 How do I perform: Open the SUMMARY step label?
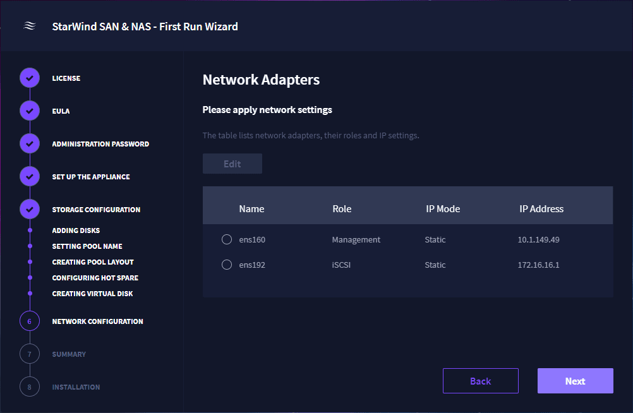pos(69,354)
